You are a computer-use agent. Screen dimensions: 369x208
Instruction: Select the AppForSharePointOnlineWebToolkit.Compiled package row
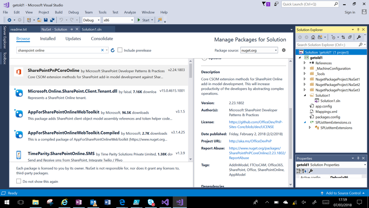click(99, 136)
